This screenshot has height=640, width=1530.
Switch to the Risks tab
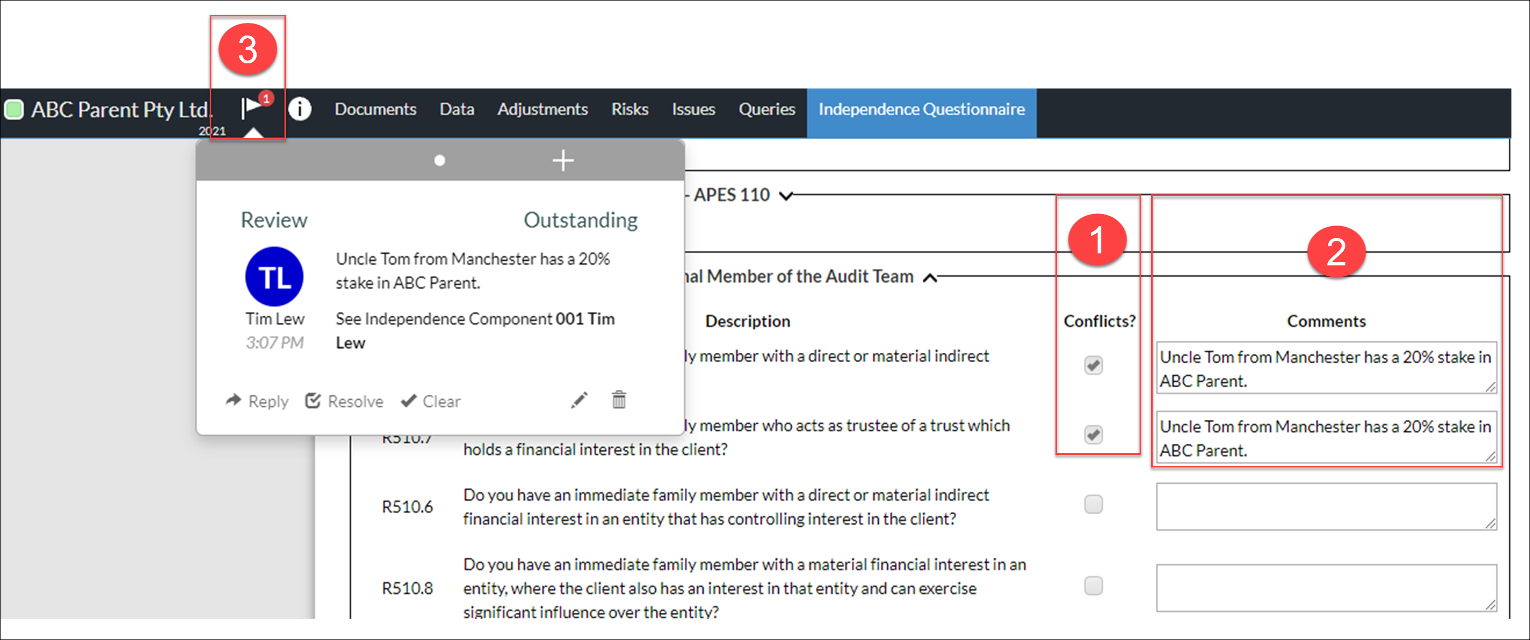click(630, 109)
